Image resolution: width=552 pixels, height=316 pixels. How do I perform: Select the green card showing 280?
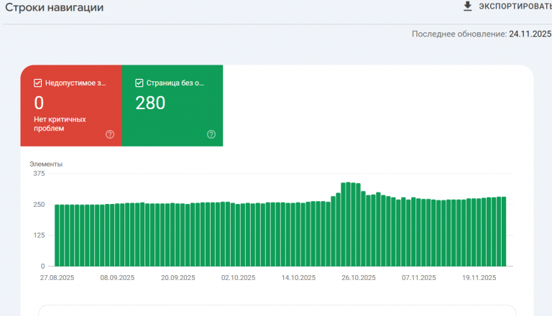tap(172, 106)
